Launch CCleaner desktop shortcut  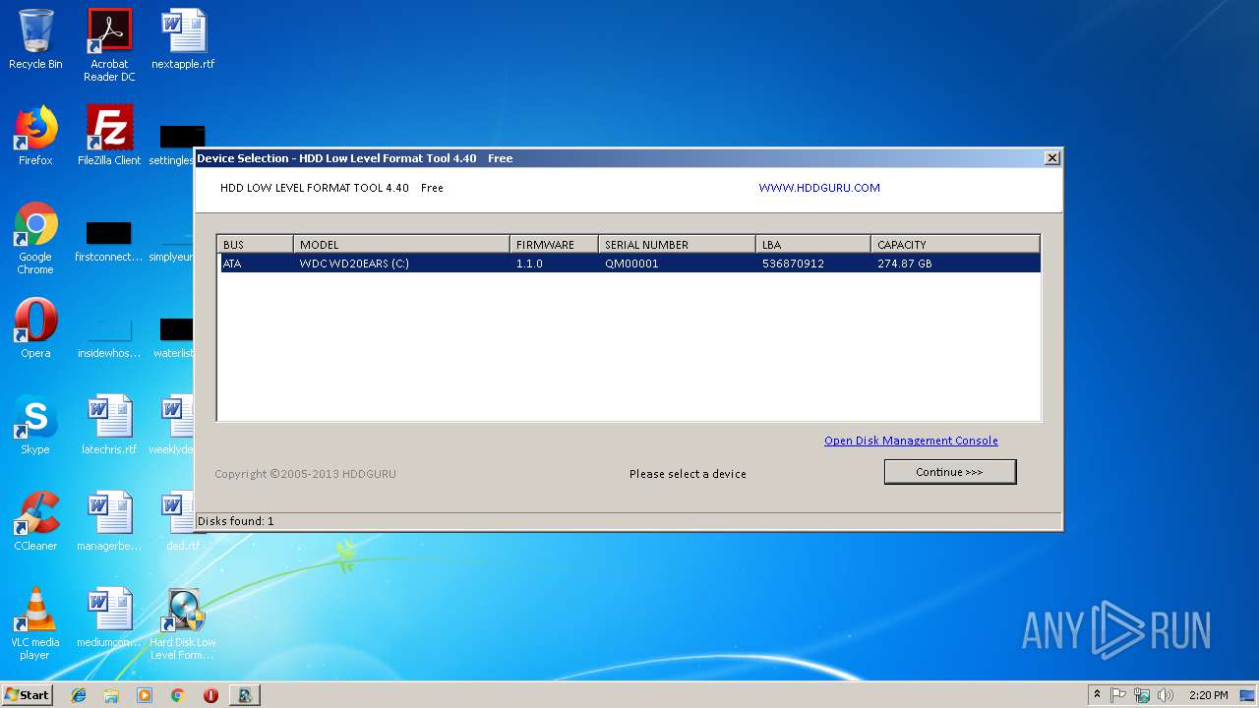[x=35, y=521]
